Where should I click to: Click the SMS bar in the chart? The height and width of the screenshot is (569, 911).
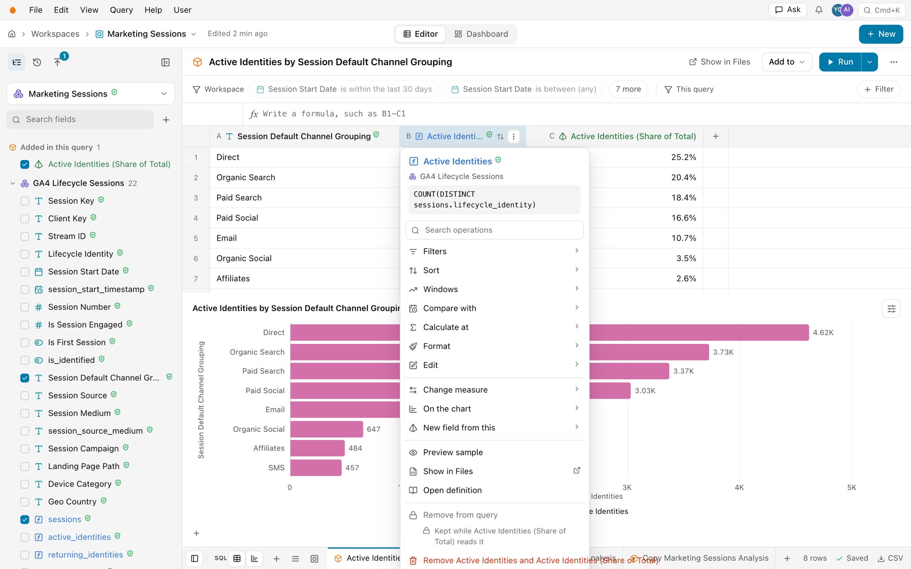(316, 468)
